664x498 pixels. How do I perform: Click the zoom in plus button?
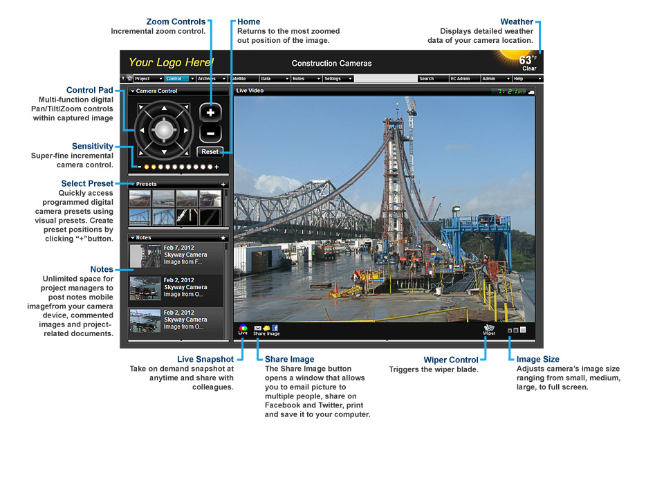click(x=211, y=112)
